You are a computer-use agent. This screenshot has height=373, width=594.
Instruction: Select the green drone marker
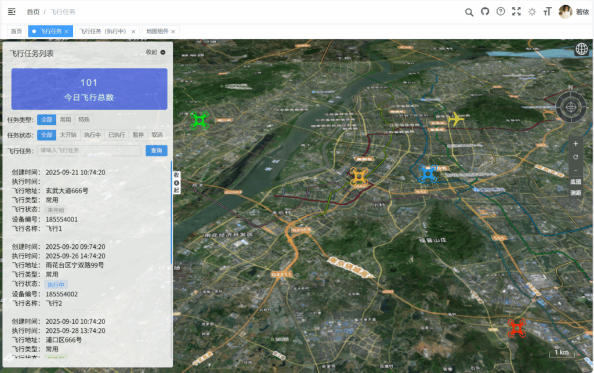(199, 120)
